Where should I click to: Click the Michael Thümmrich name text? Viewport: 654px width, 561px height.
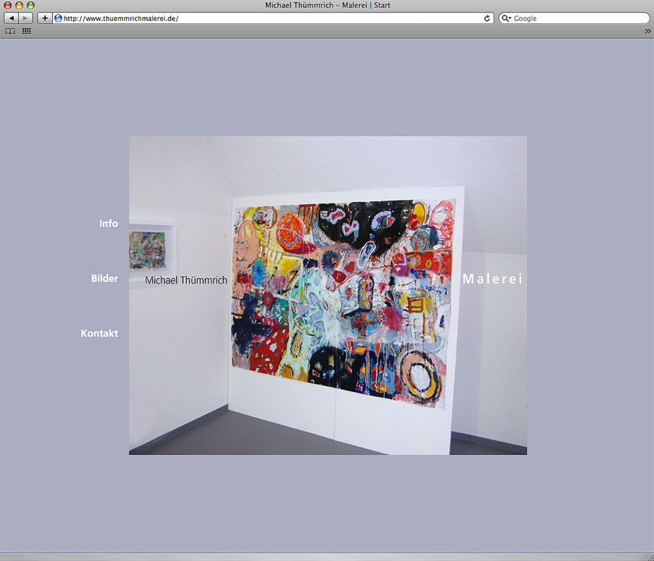tap(186, 280)
